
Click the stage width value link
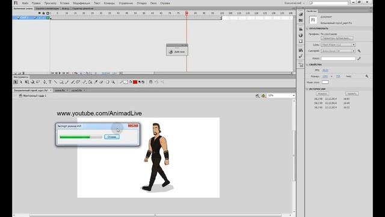click(x=325, y=77)
